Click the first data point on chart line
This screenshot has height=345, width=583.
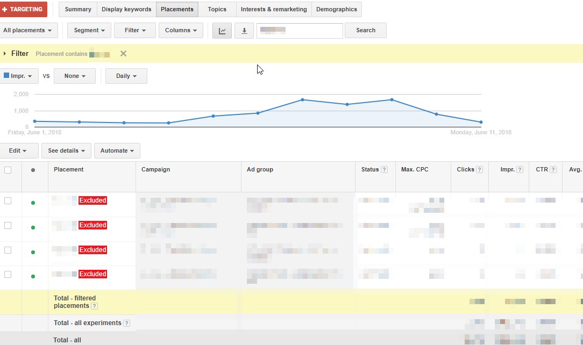[x=35, y=121]
